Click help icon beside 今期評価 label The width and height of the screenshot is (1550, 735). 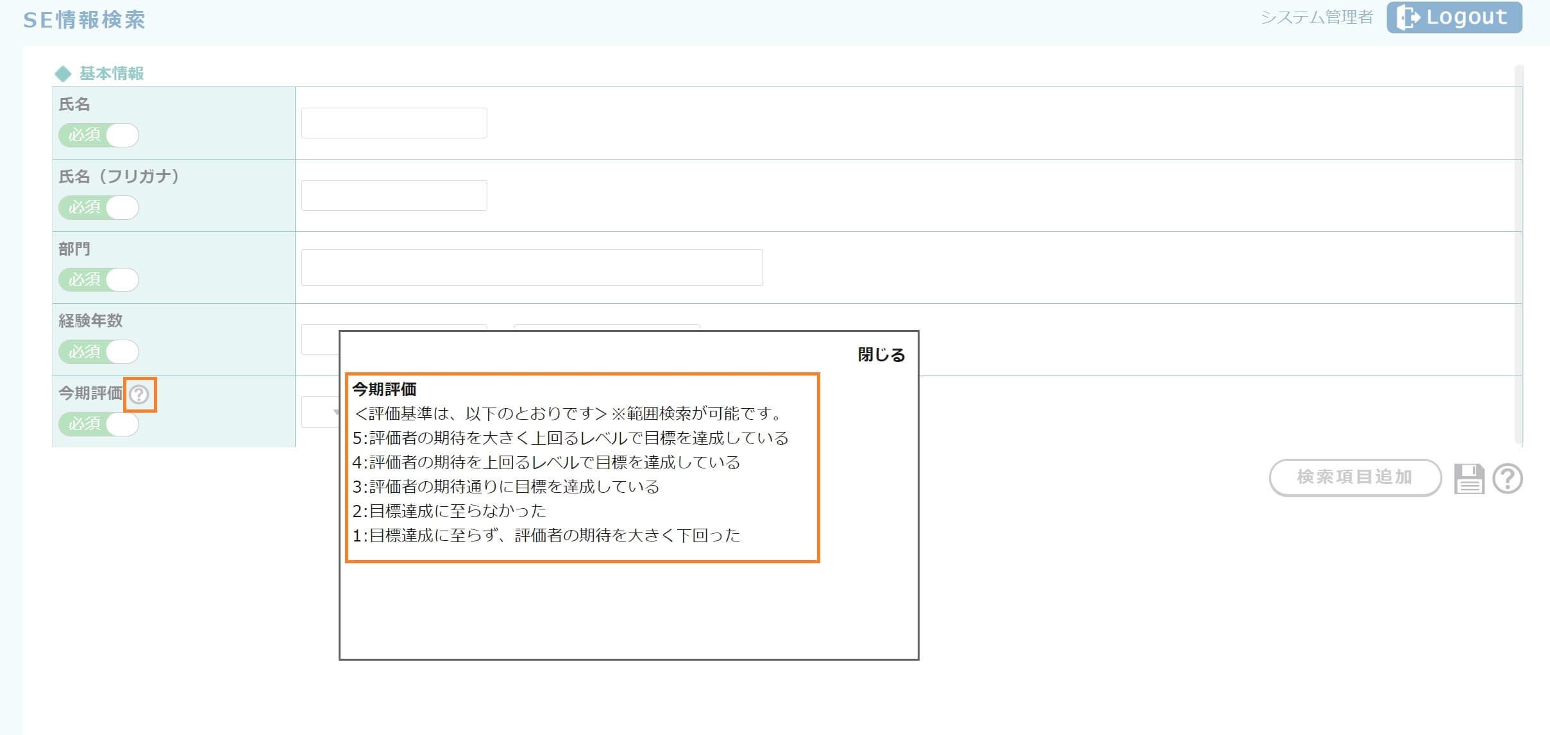tap(139, 394)
